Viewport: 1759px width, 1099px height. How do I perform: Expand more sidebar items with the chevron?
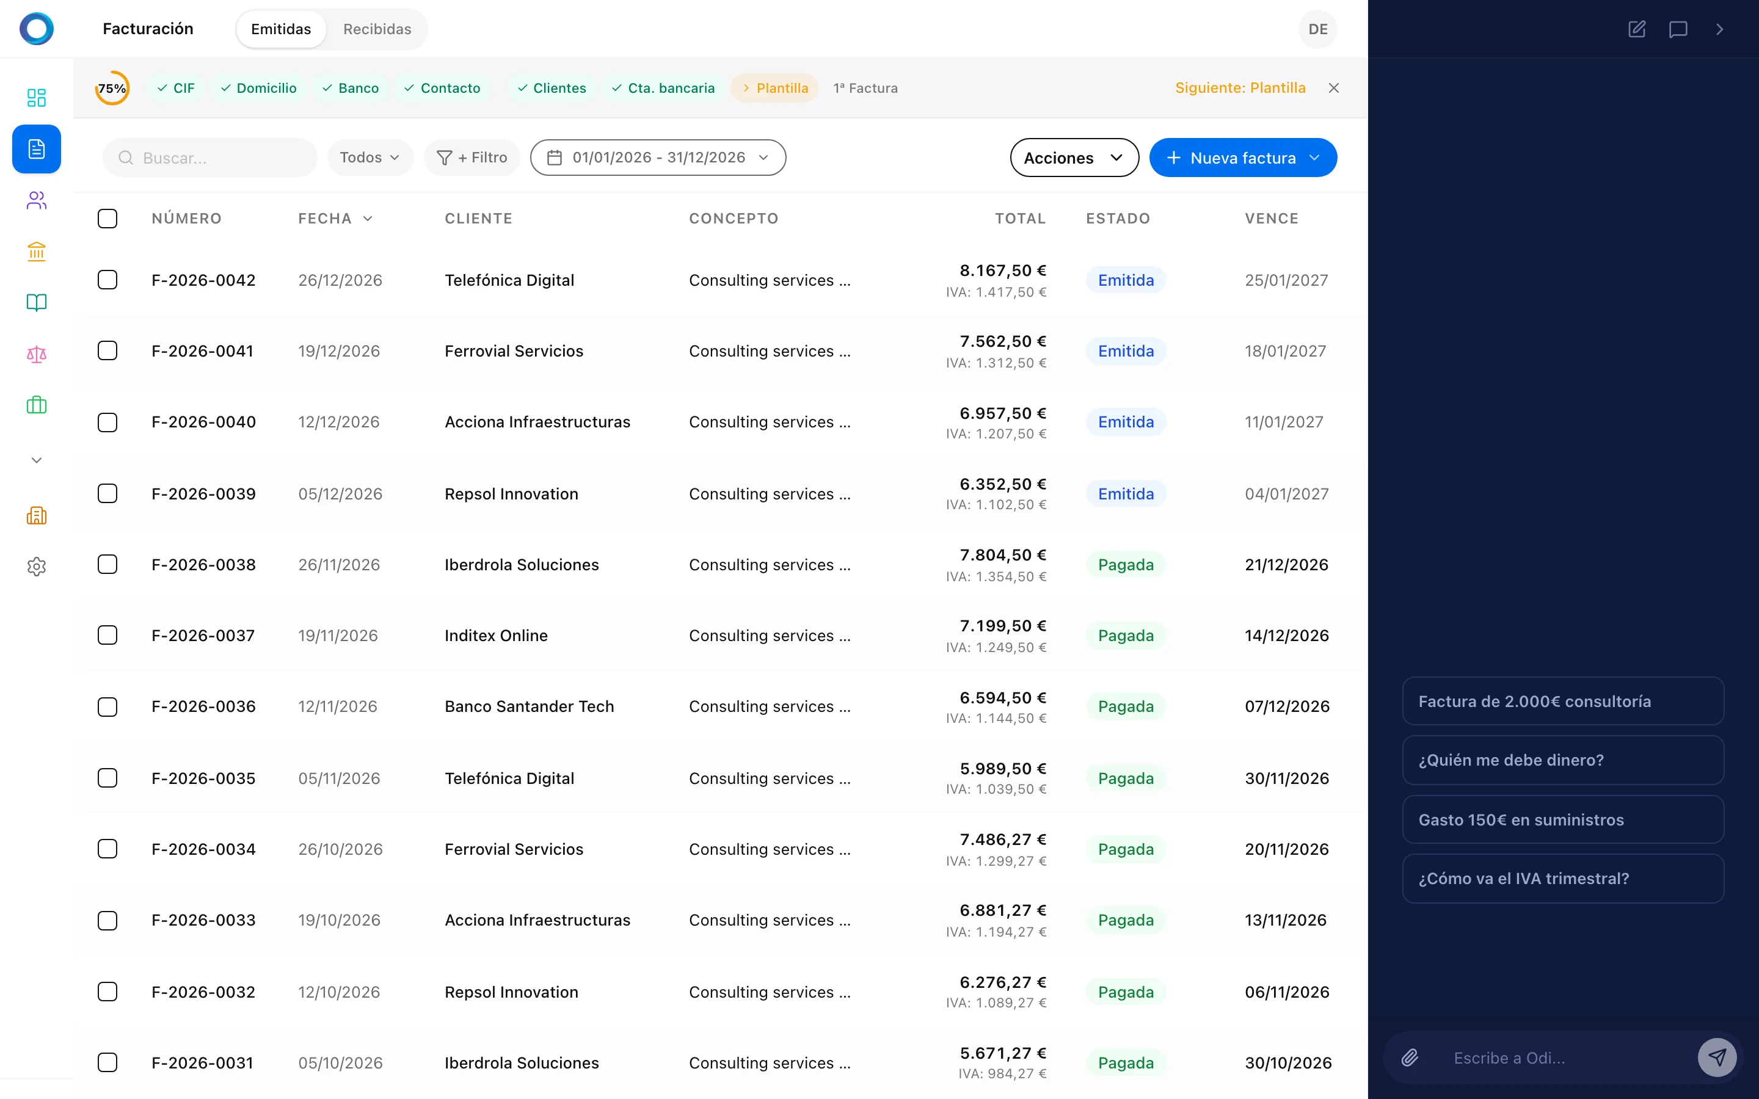[x=35, y=459]
